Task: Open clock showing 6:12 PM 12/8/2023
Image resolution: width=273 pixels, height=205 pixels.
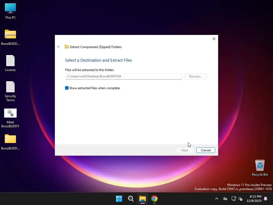Action: click(x=254, y=199)
